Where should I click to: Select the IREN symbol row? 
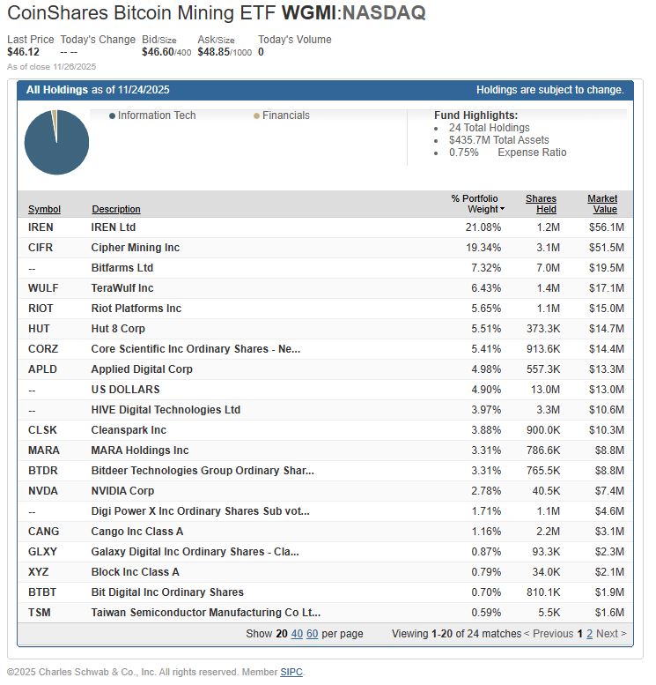point(41,227)
